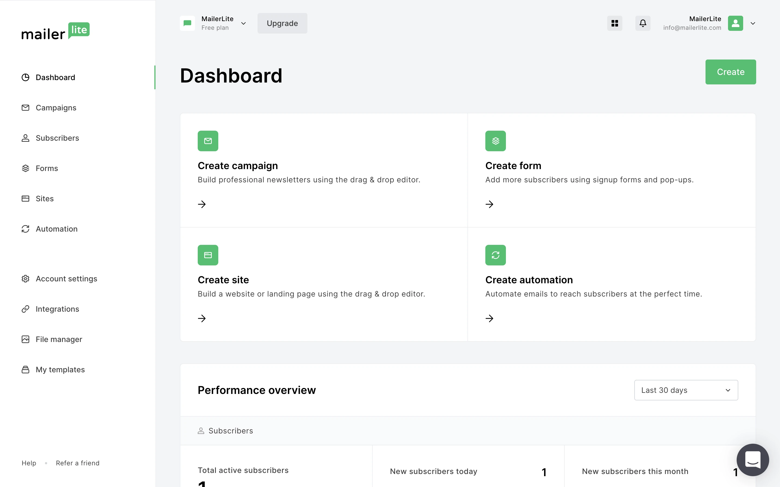780x487 pixels.
Task: Click the Upgrade button
Action: point(282,23)
